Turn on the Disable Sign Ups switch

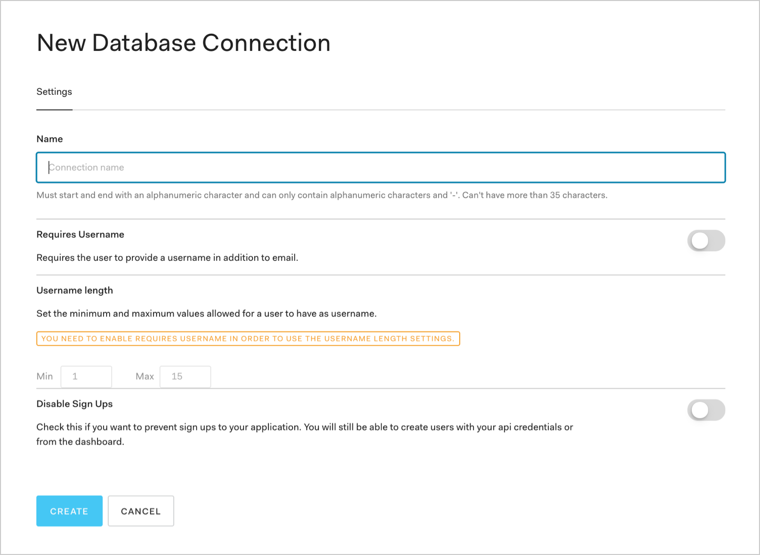[x=705, y=410]
